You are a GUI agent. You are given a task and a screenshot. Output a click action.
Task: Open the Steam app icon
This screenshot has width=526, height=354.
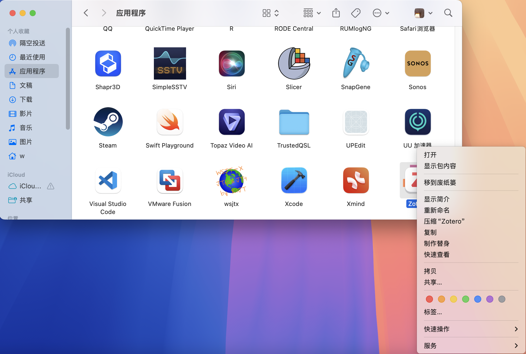[108, 122]
